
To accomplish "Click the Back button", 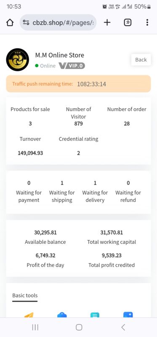I will click(141, 60).
